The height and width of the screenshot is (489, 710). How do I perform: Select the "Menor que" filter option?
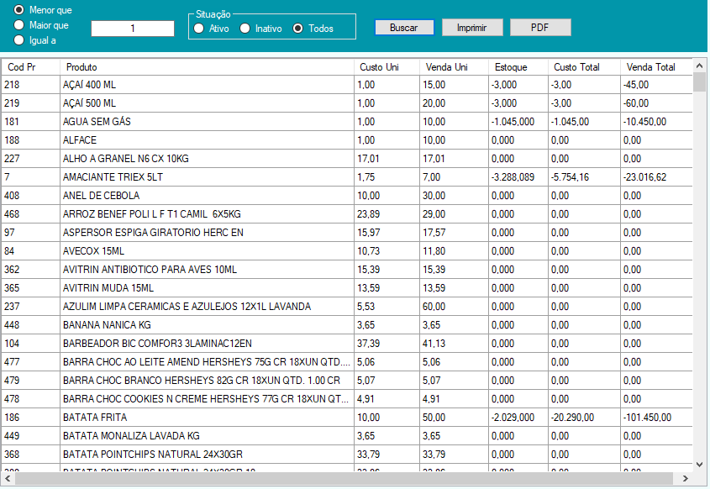(18, 11)
